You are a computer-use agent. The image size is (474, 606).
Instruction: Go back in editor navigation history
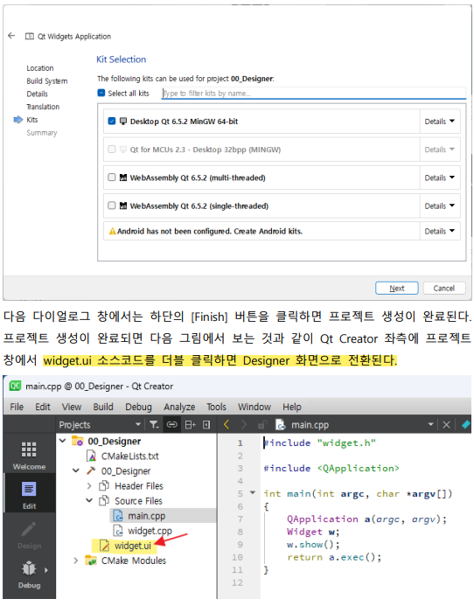click(x=227, y=425)
